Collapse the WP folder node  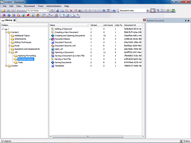[9, 52]
